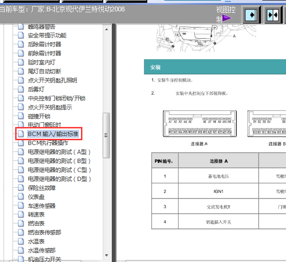286x262 pixels.
Task: Click document icon beside 保险丝故障
Action: pos(21,188)
